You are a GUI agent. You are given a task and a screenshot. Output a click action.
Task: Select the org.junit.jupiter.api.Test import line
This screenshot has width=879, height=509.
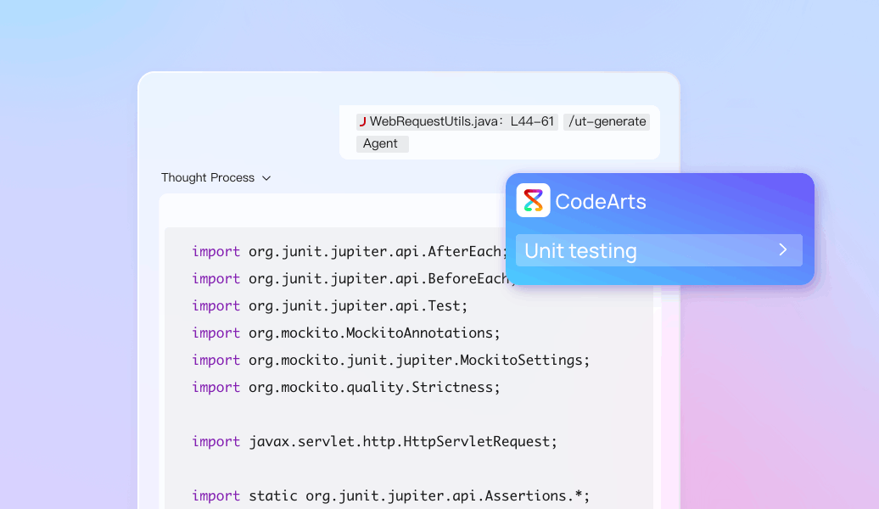coord(329,305)
